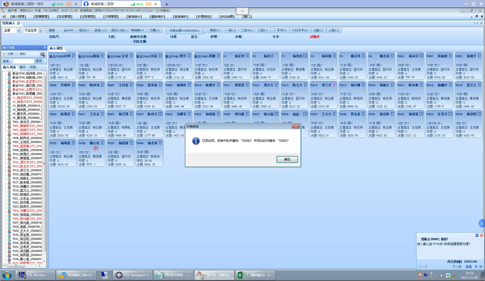This screenshot has width=485, height=281.
Task: Open SQL Navigator taskbar item
Action: tap(133, 275)
